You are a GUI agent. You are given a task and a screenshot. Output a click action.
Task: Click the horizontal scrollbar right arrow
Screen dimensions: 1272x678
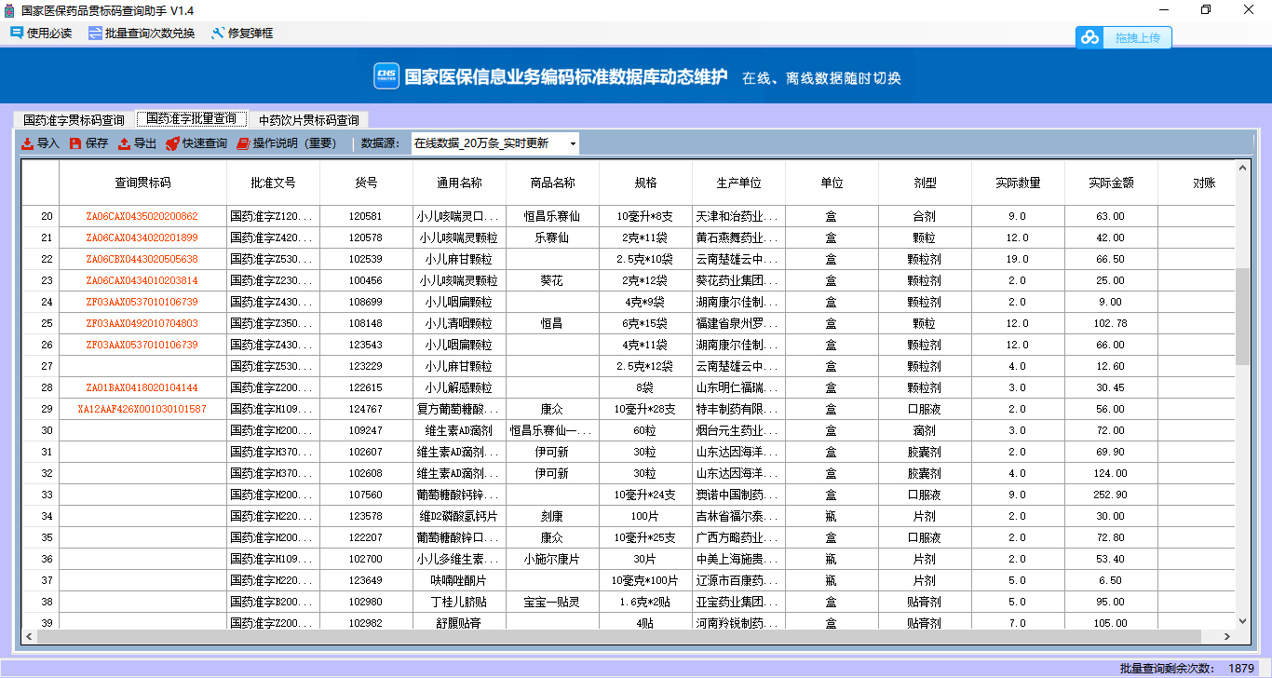[1227, 636]
